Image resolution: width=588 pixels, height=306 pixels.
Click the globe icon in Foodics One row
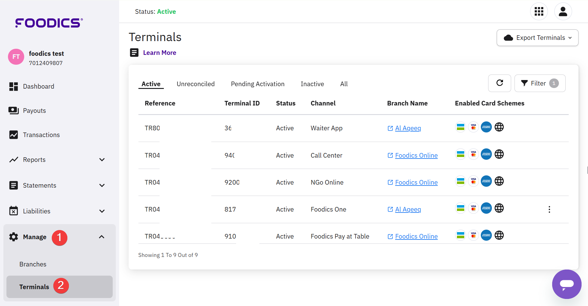point(499,208)
